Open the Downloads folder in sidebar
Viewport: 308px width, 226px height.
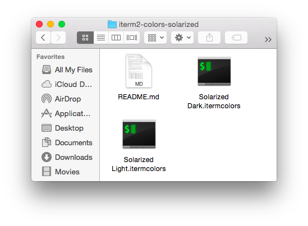coord(67,157)
